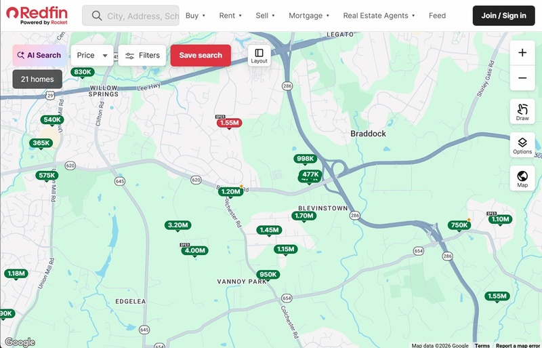This screenshot has height=348, width=542.
Task: Select the 365K home marker
Action: [41, 143]
